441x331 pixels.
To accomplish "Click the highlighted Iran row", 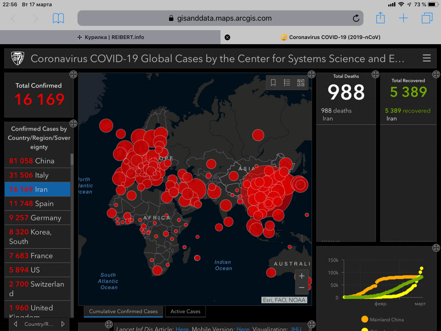I will click(37, 189).
